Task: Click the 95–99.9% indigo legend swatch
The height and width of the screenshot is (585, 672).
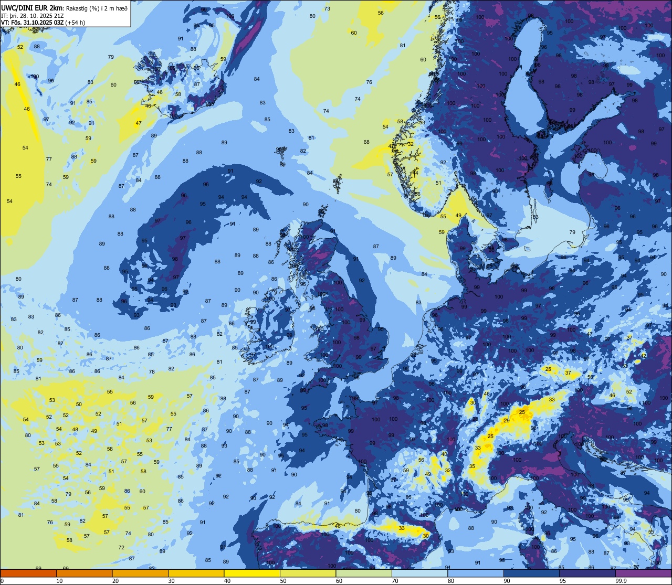Action: point(587,573)
